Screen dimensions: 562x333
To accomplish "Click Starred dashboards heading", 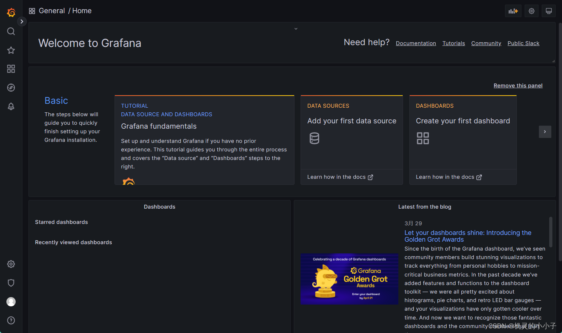I will (x=61, y=222).
